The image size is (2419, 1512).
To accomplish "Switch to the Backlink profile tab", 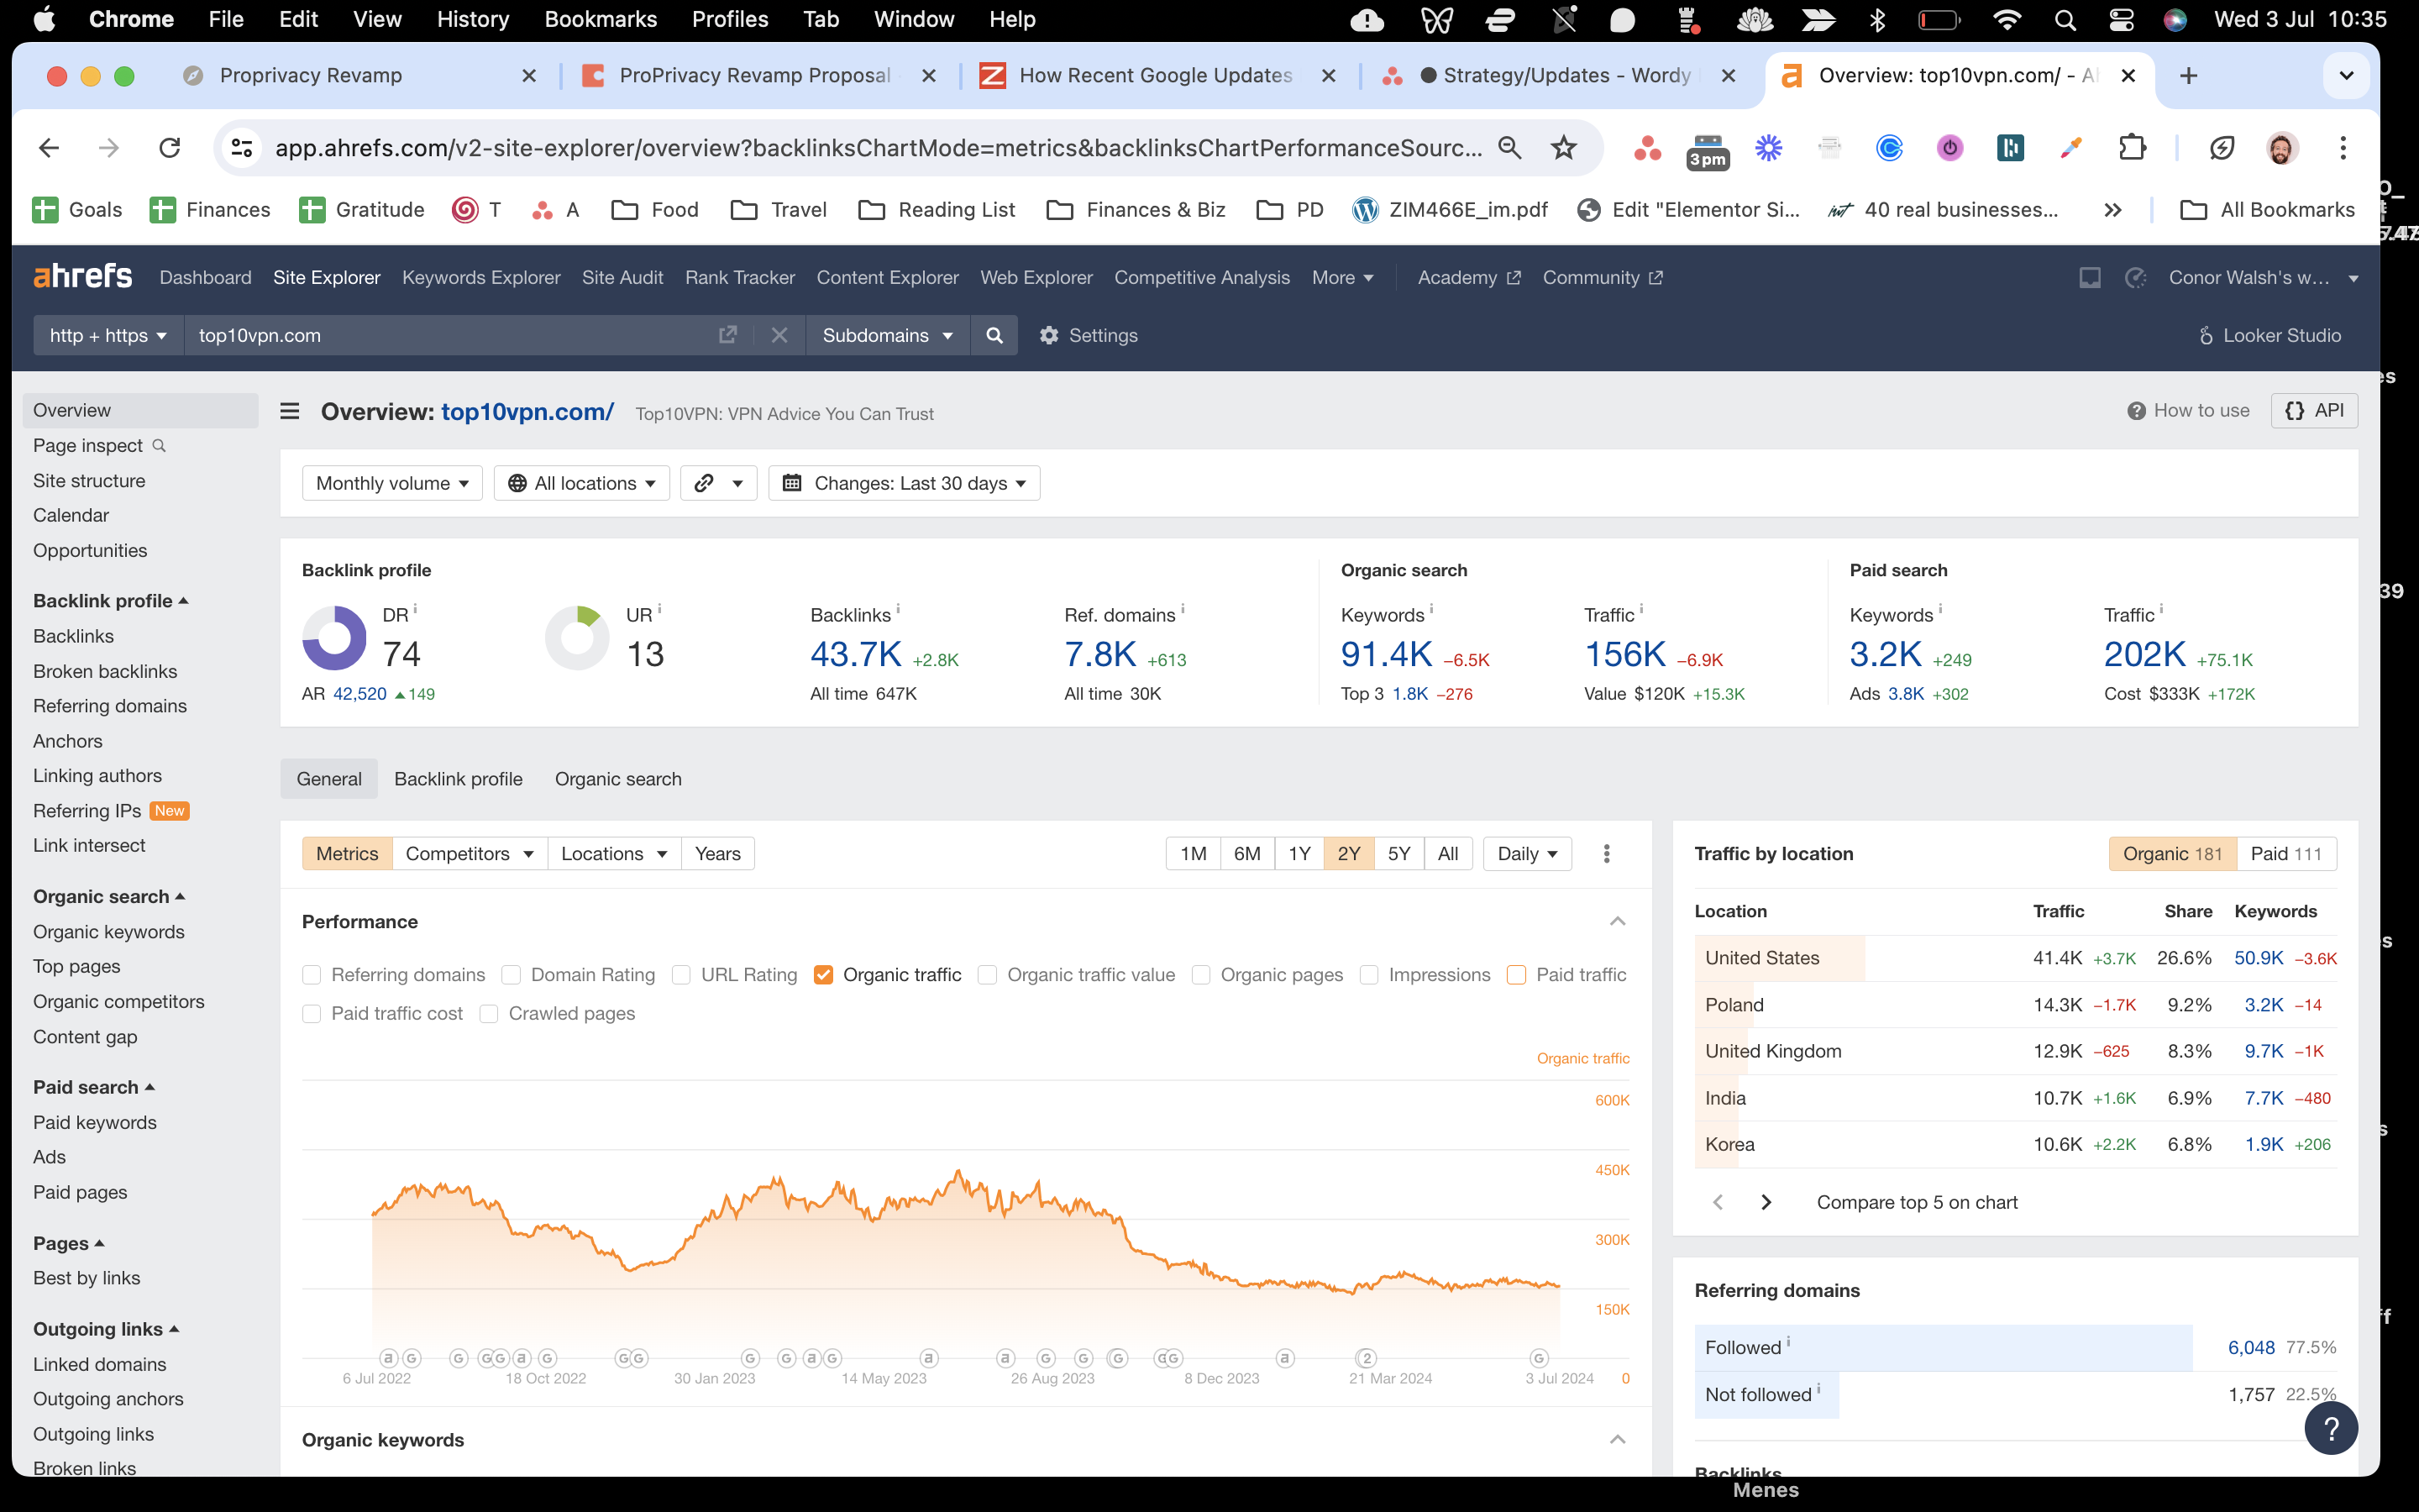I will (458, 778).
